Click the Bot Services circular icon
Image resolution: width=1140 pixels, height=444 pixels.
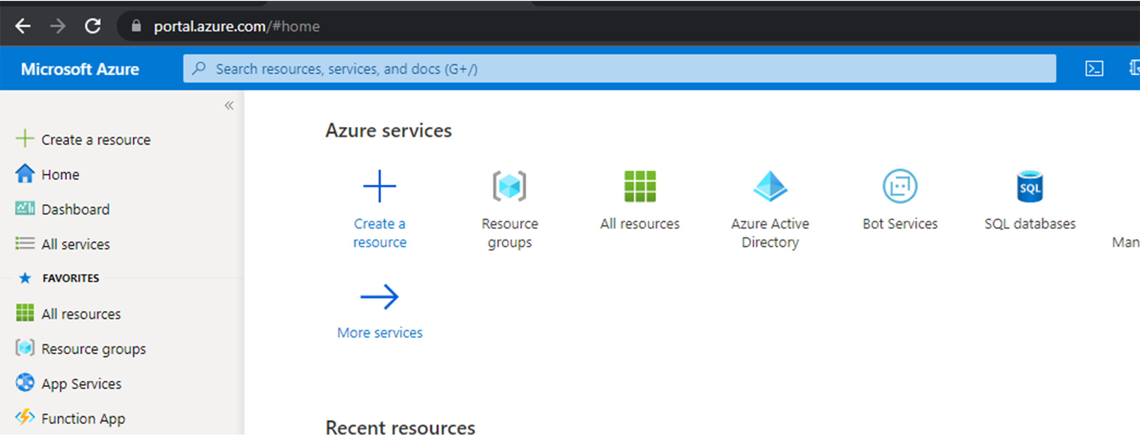[x=900, y=186]
